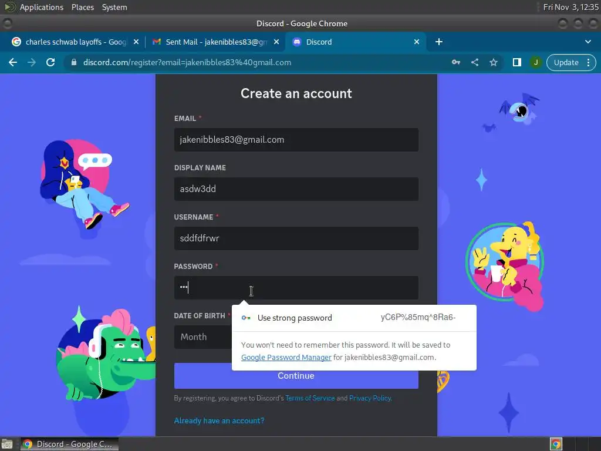The height and width of the screenshot is (451, 601).
Task: Click the show desktop icon in taskbar
Action: pos(7,444)
